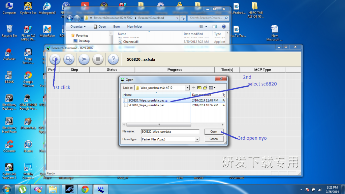The height and width of the screenshot is (194, 345).
Task: Open the CyberLink YouCam 5 icon
Action: point(9,171)
